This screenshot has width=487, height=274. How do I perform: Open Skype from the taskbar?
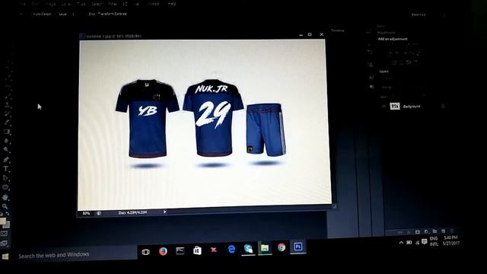click(248, 249)
